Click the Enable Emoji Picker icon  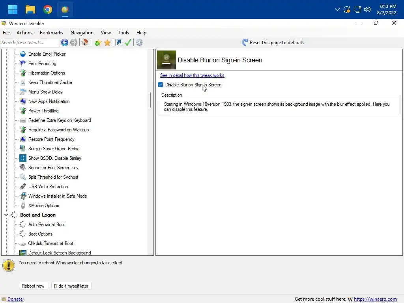tap(23, 54)
